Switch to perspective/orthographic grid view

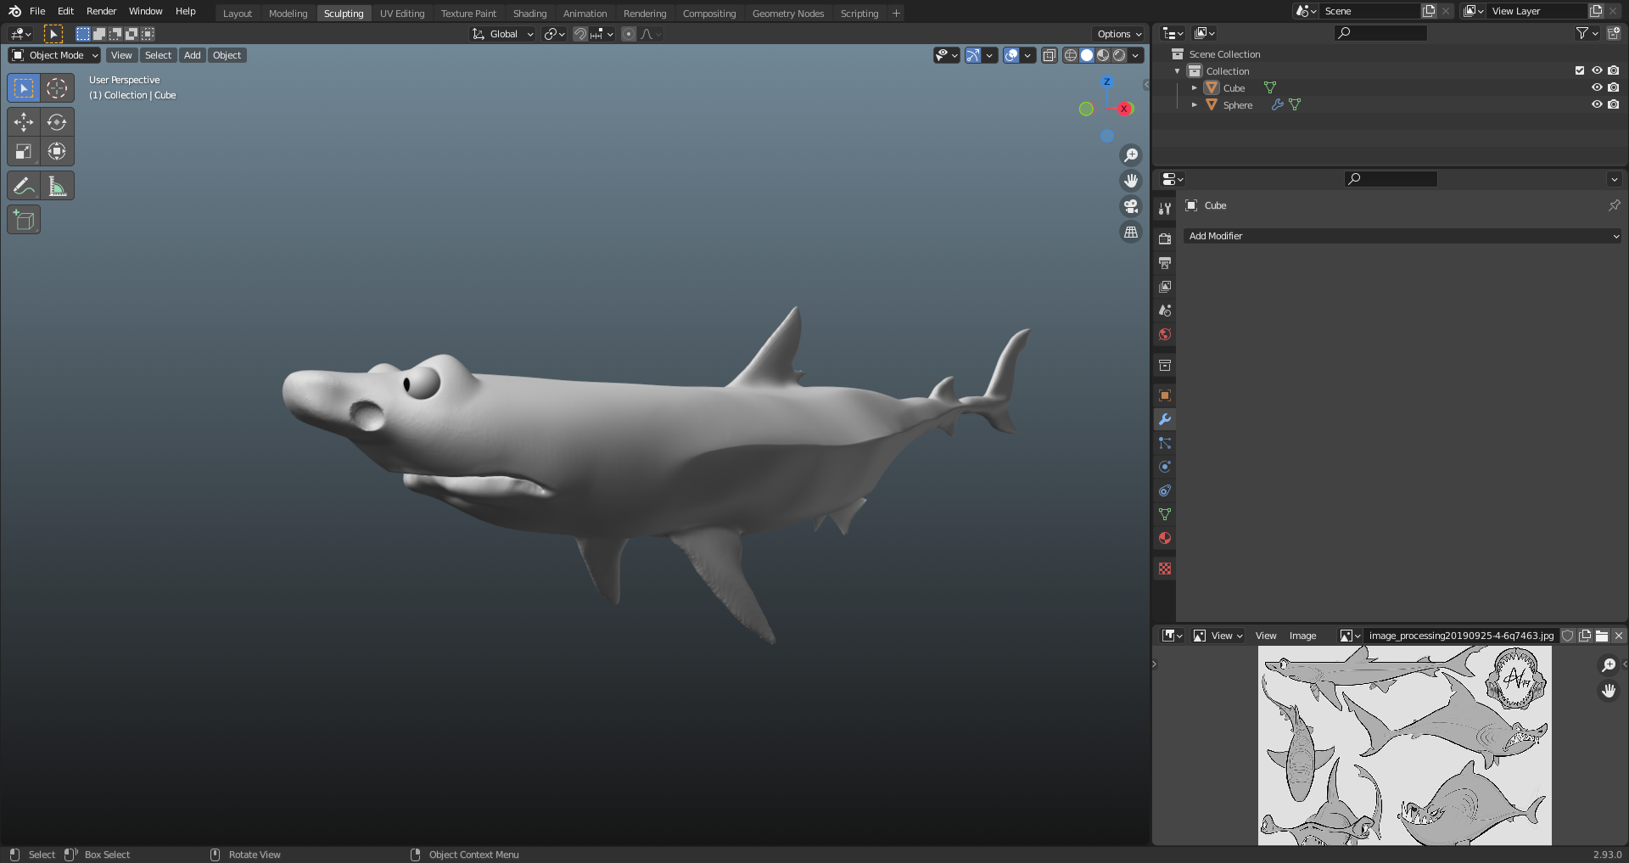1131,232
